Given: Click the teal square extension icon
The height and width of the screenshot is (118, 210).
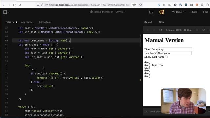Looking at the screenshot, I should click(186, 5).
